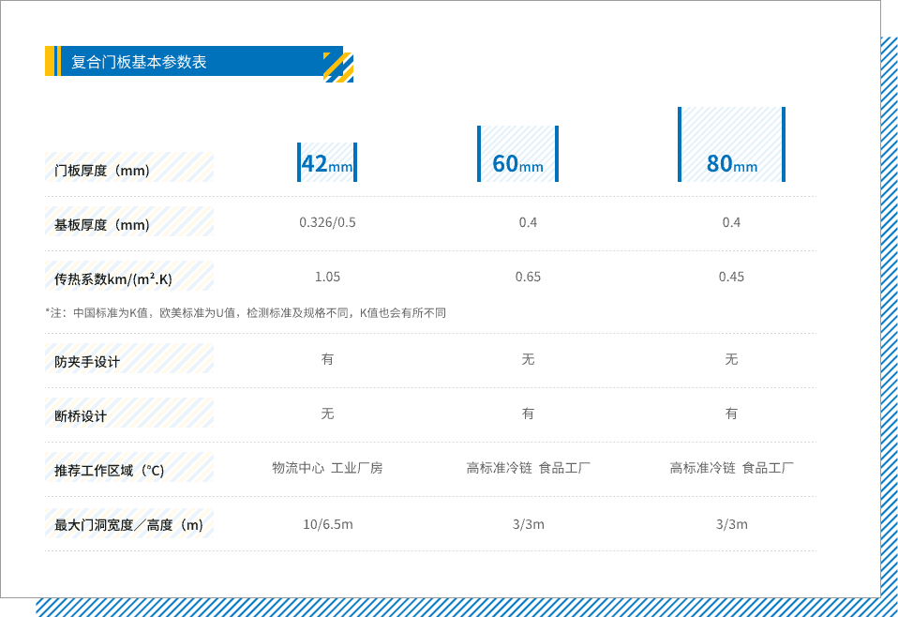Click the 42mm door panel thickness graphic
The image size is (898, 617).
point(327,162)
